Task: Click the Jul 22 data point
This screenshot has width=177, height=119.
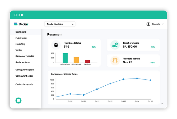Action: pos(110,83)
